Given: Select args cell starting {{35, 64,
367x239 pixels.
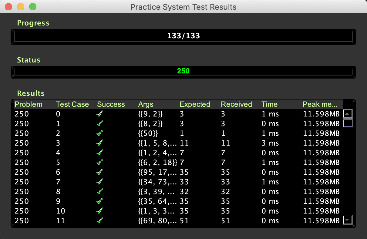Looking at the screenshot, I should point(158,201).
